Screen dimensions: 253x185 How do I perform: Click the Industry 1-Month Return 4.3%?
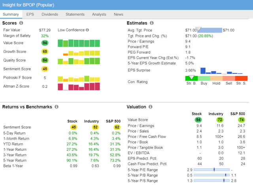pyautogui.click(x=94, y=139)
